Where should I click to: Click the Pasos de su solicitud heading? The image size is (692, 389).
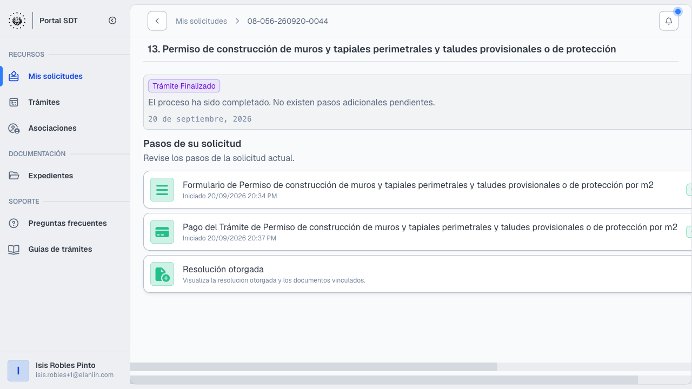(x=192, y=144)
